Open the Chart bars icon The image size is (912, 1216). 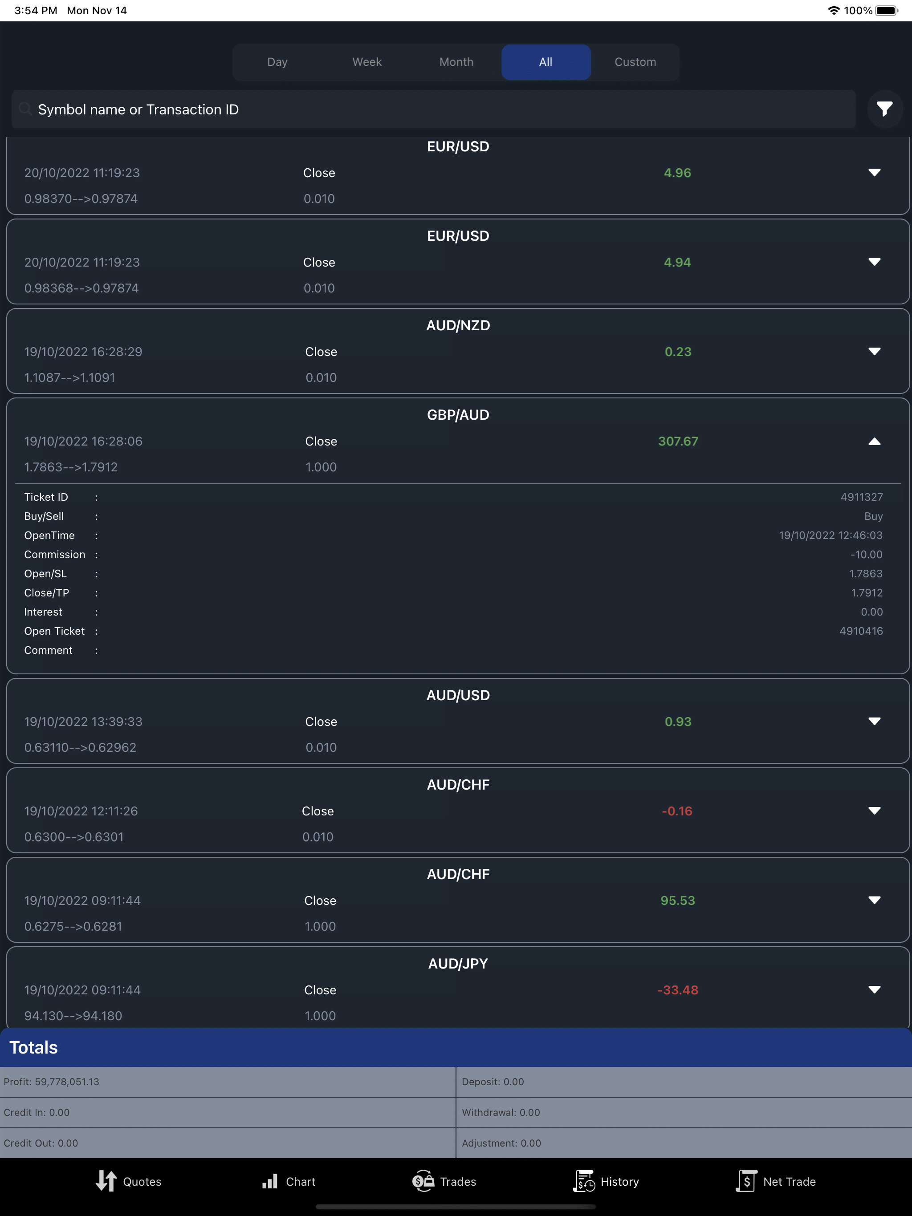(x=269, y=1181)
